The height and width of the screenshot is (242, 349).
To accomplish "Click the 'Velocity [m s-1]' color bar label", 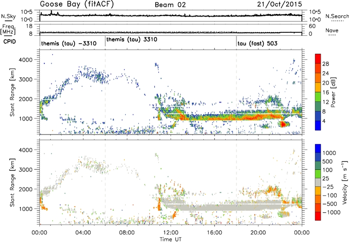I will pos(345,182).
